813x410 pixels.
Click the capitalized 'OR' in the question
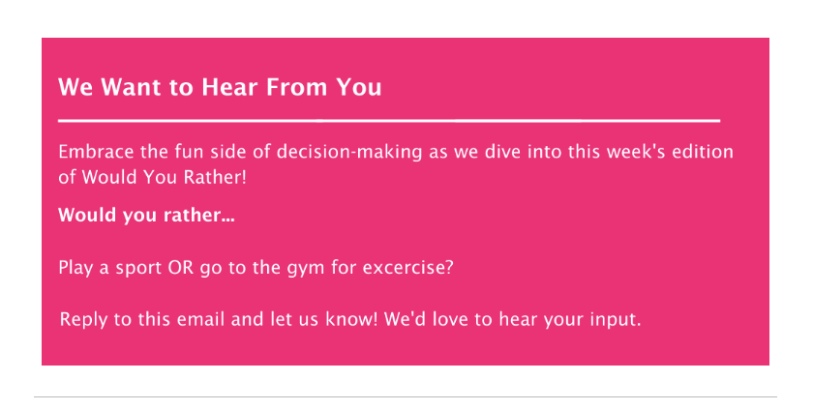(180, 268)
